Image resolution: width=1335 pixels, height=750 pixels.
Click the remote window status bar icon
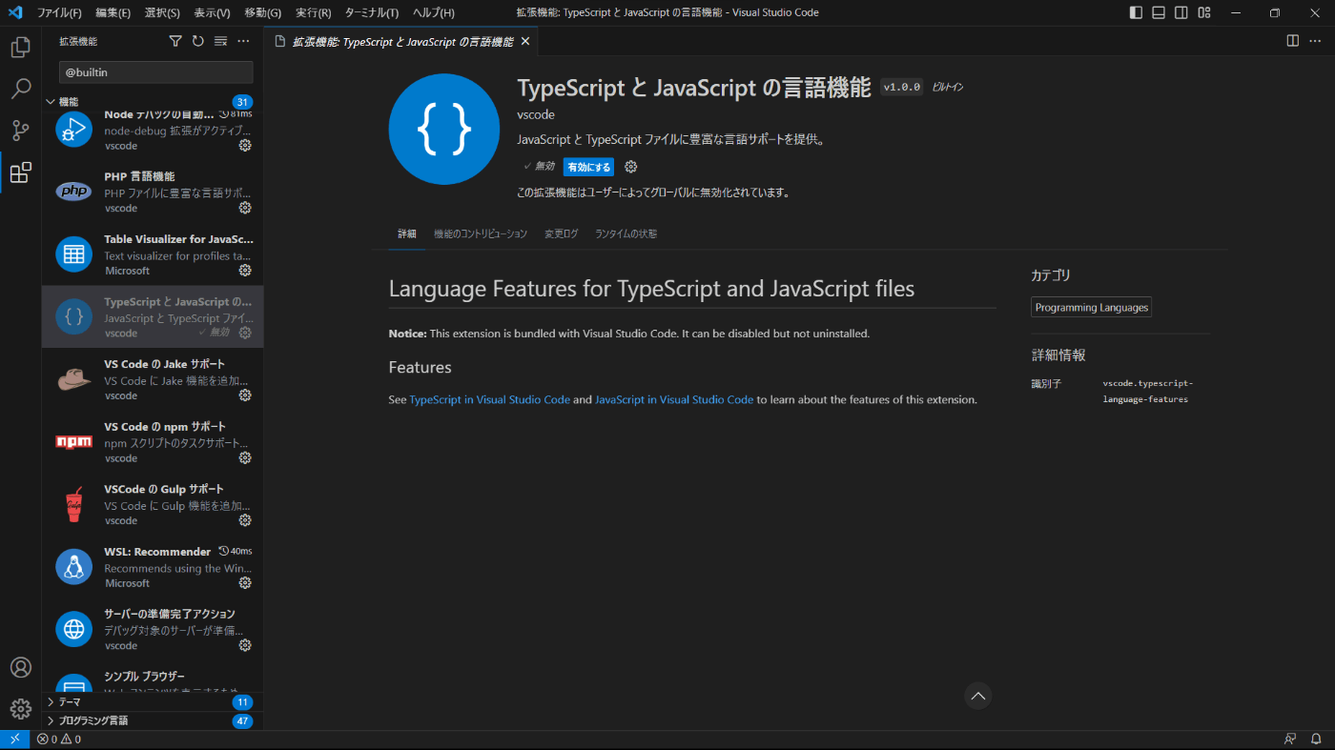(15, 739)
